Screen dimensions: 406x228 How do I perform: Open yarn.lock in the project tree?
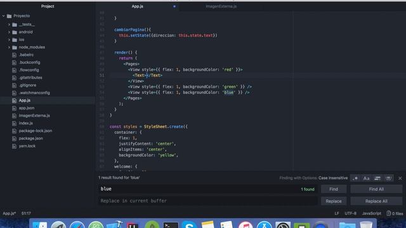[x=27, y=146]
